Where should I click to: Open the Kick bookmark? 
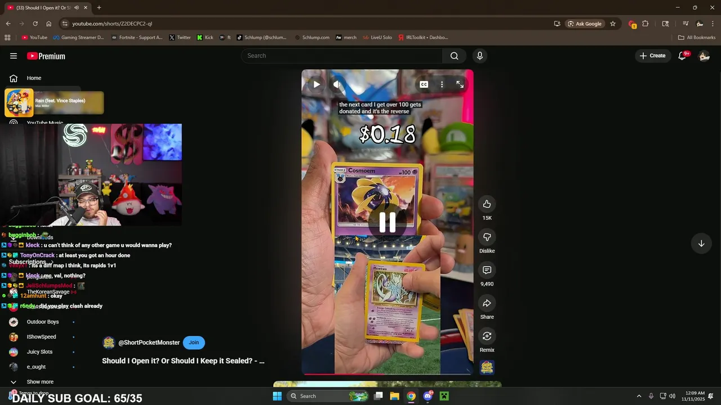click(x=205, y=38)
